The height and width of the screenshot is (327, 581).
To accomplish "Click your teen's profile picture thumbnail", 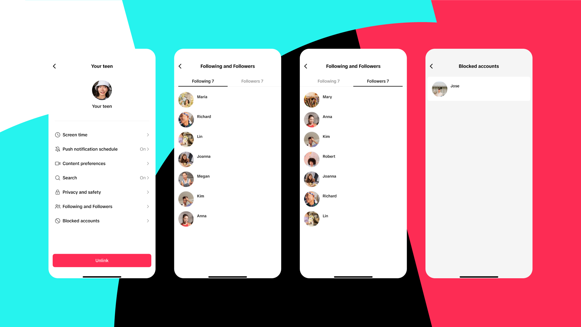I will coord(102,90).
